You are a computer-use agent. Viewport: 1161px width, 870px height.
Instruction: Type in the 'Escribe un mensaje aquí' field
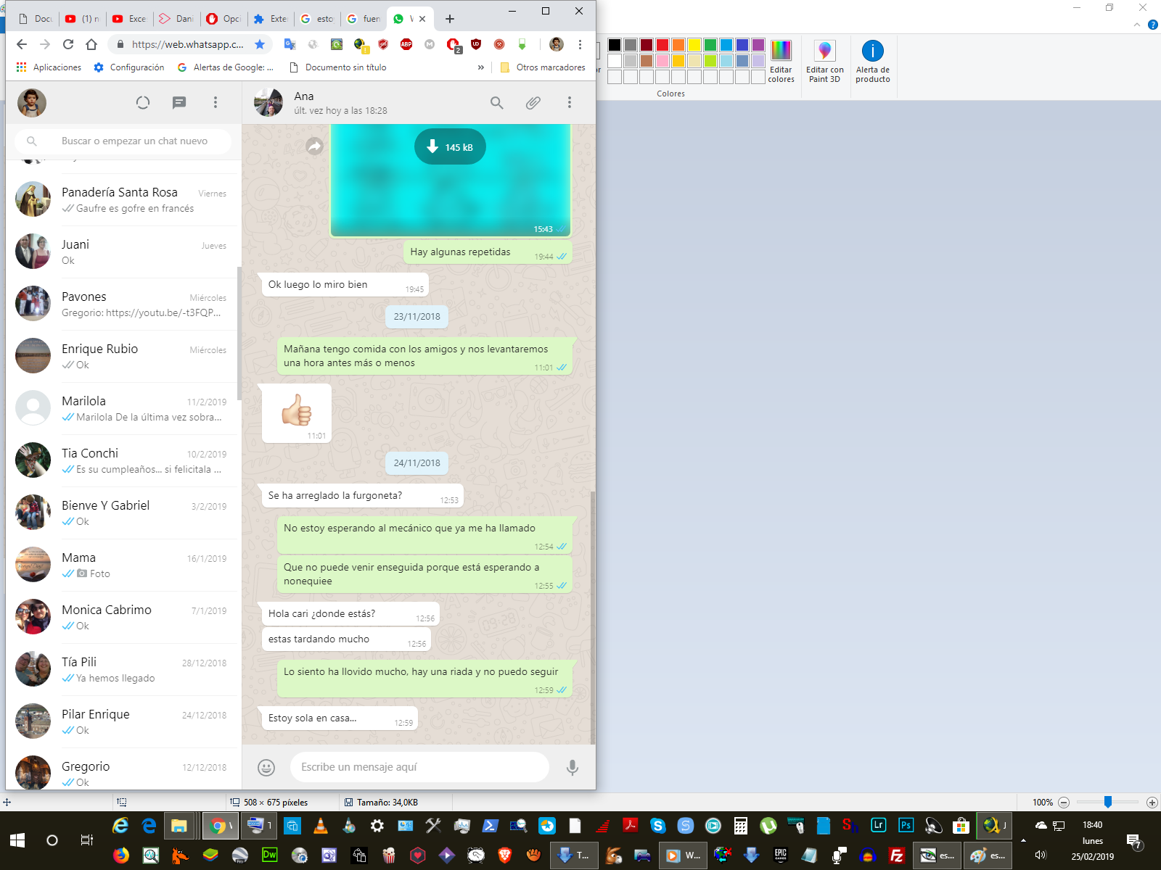point(419,767)
